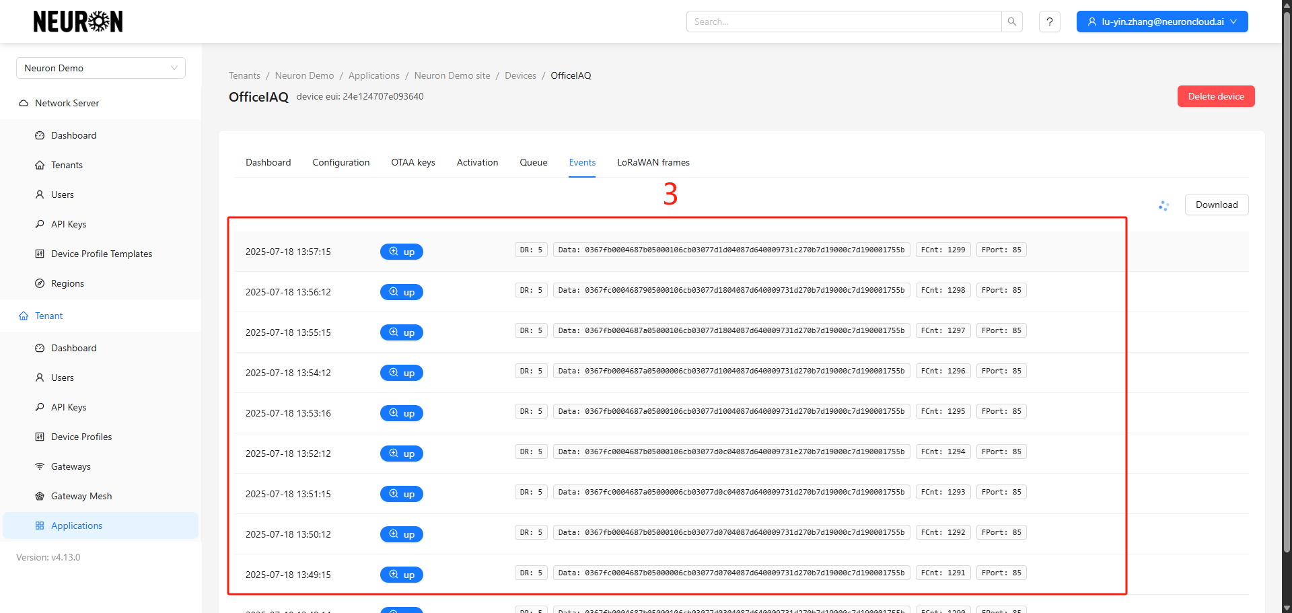
Task: Go to Neuron Demo breadcrumb link
Action: 304,75
